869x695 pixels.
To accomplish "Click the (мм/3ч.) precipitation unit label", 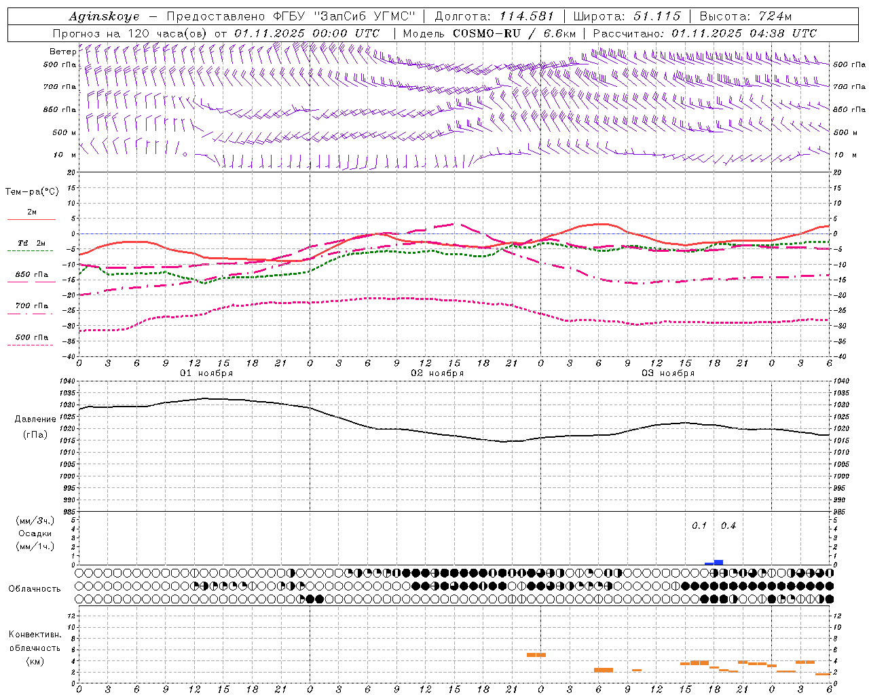I will pos(35,521).
